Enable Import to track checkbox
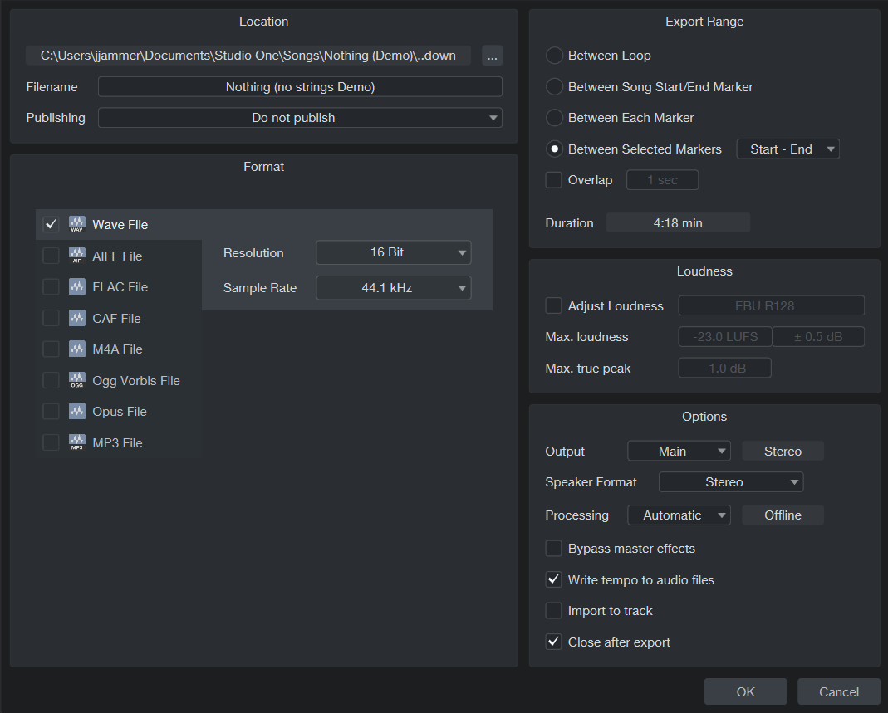Screen dimensions: 888x713 coord(553,611)
